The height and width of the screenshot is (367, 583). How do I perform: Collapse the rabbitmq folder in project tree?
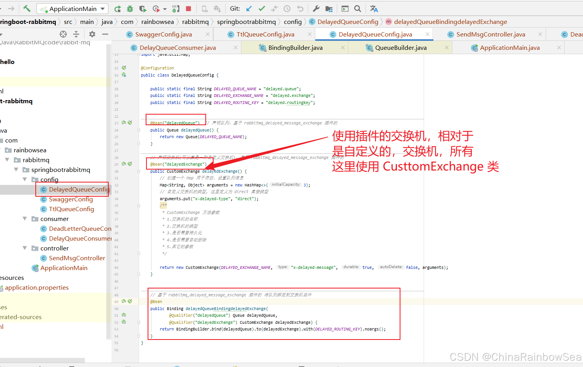pos(7,160)
